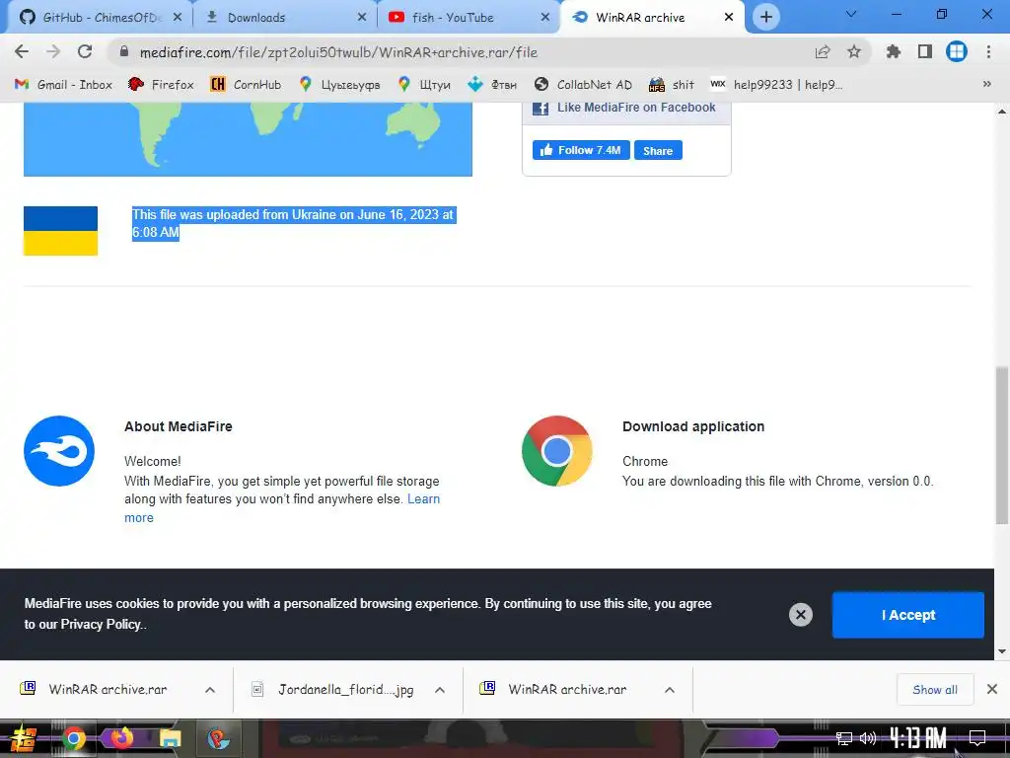This screenshot has height=758, width=1010.
Task: Click the Chrome logo under Download application
Action: pos(557,450)
